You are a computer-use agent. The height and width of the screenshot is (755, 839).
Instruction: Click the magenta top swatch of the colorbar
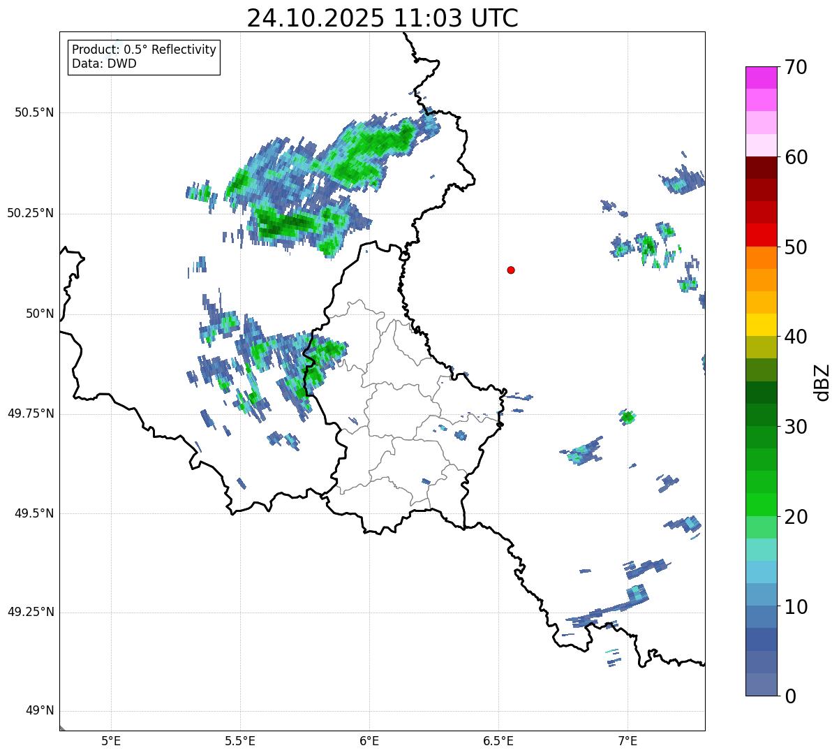[762, 78]
